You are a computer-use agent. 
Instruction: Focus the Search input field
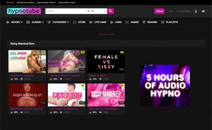click(66, 11)
